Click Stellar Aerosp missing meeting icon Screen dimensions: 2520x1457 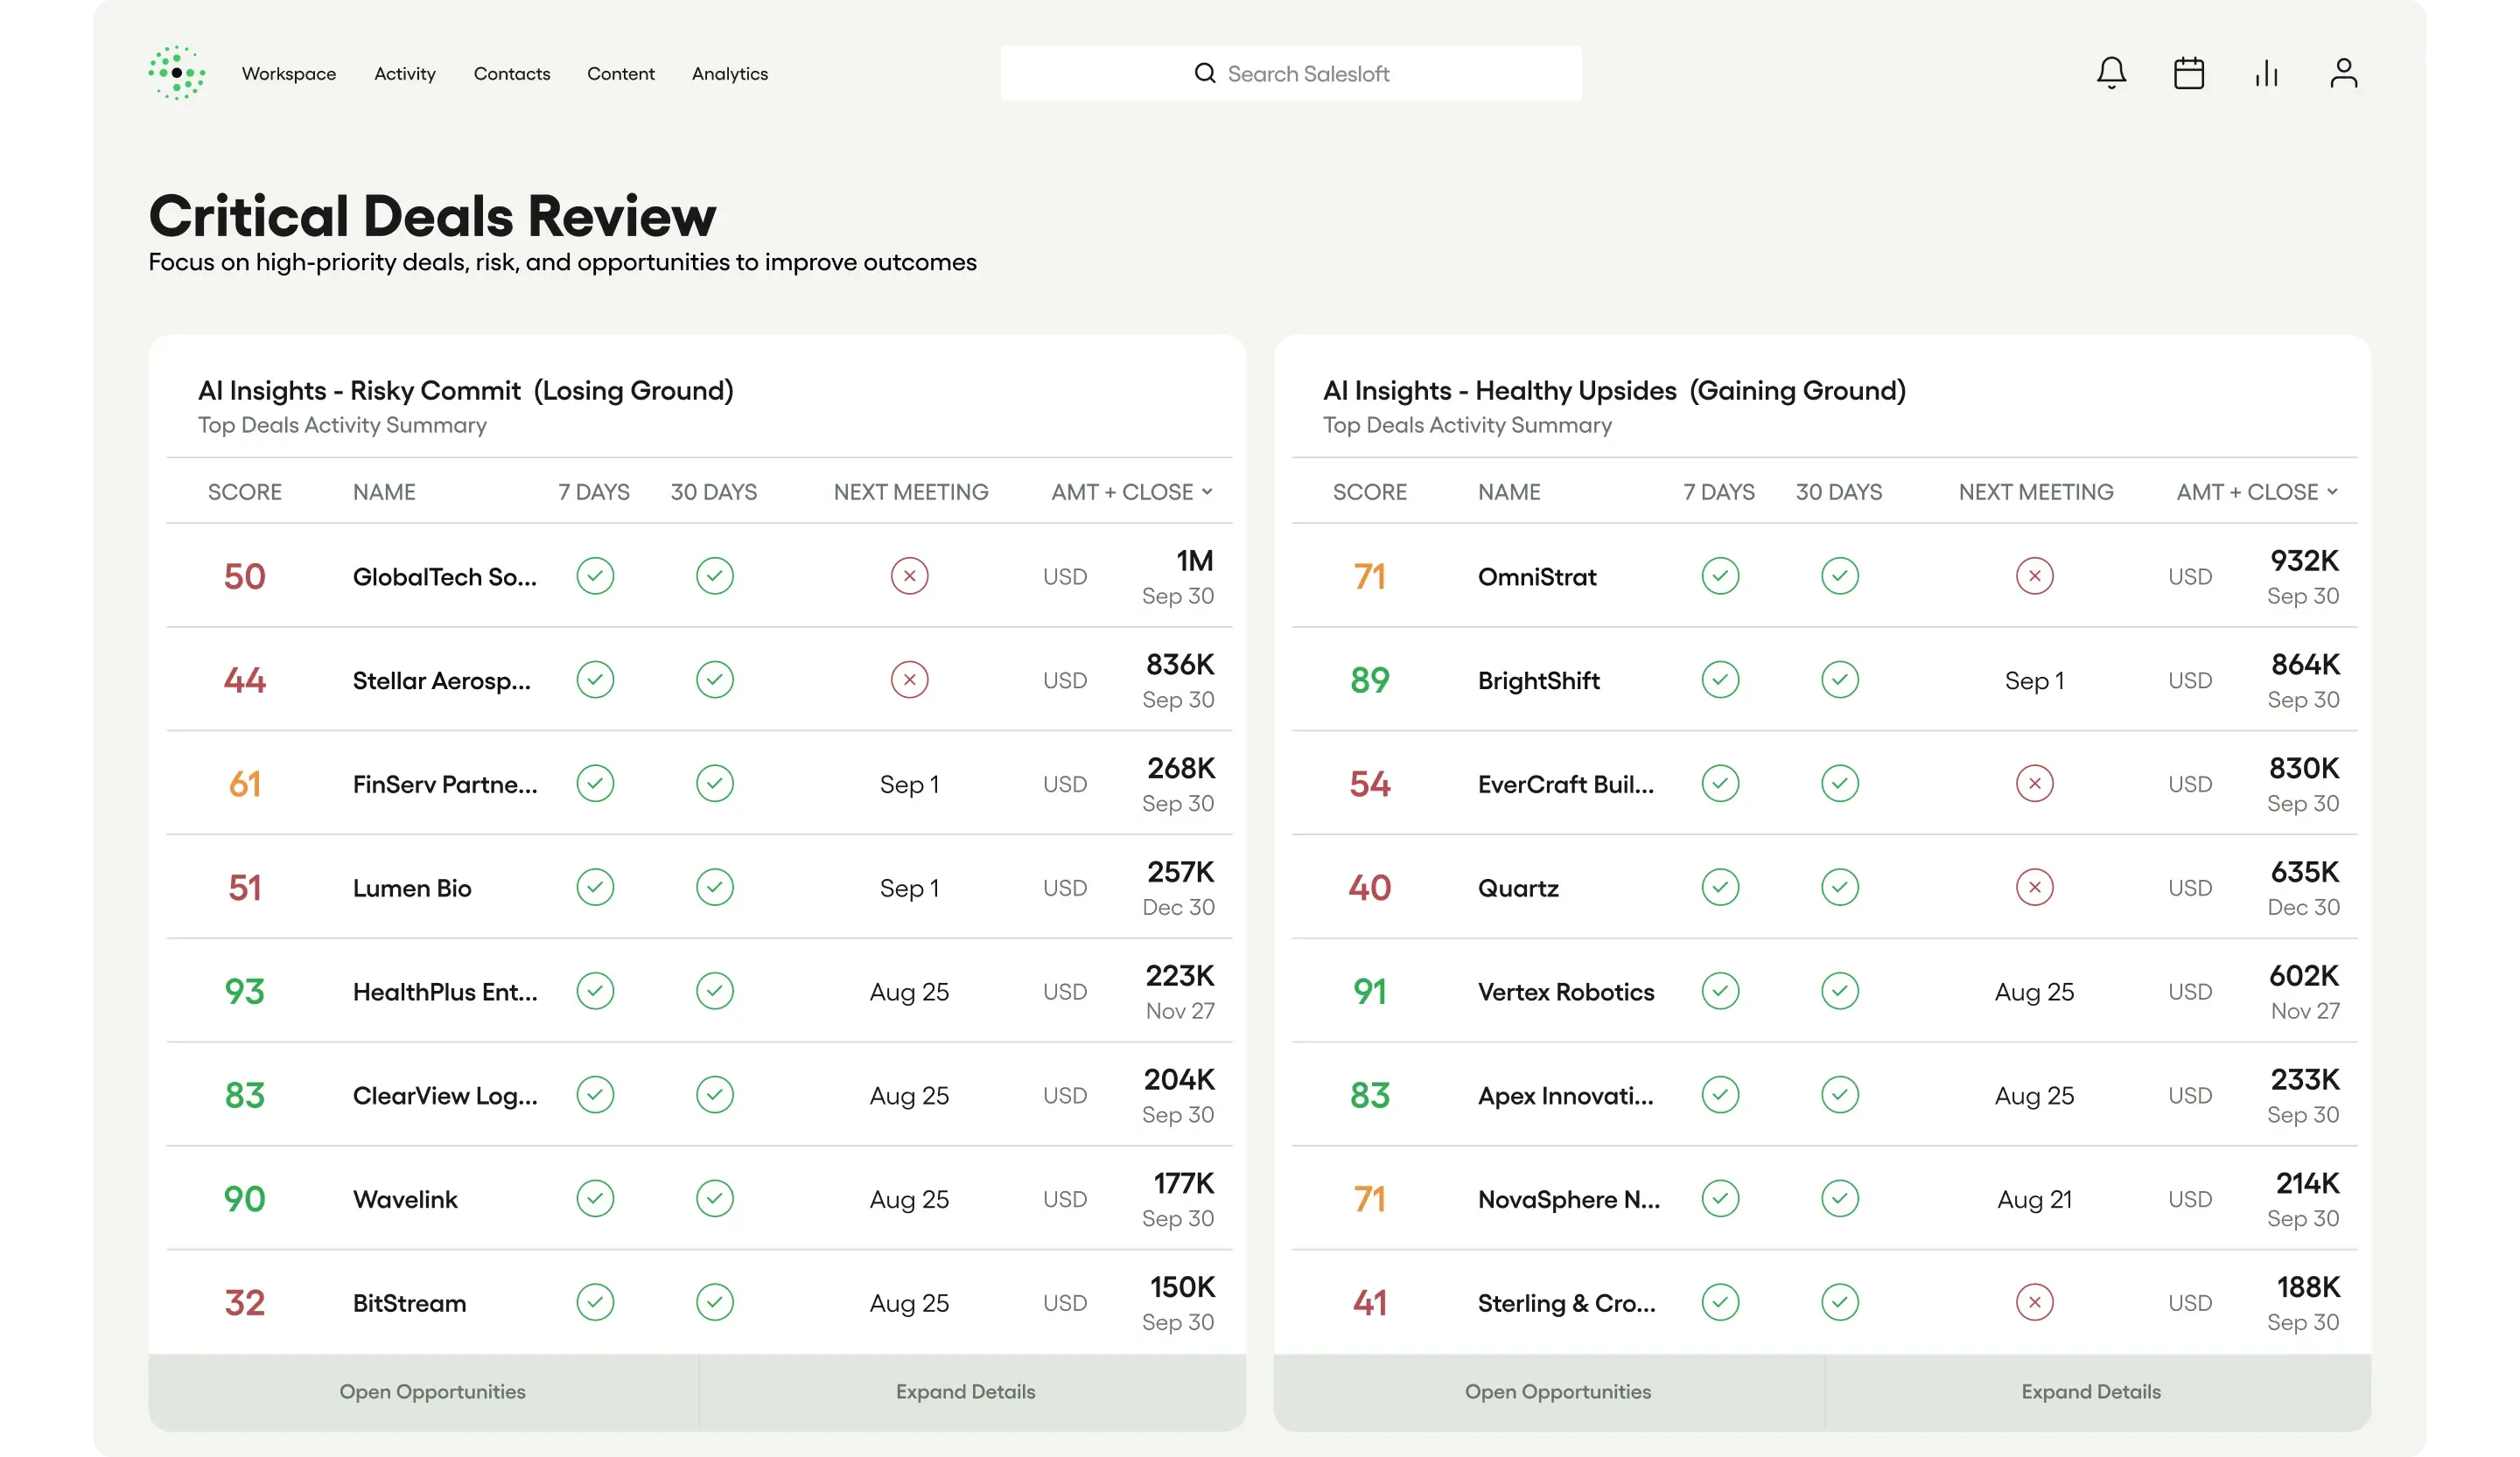click(x=909, y=680)
